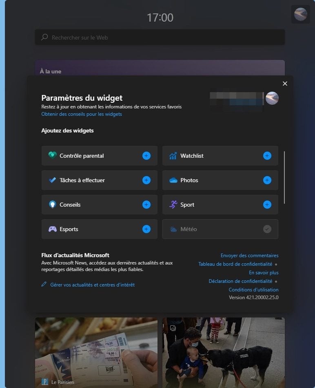Open Conditions d'utilisation link
The height and width of the screenshot is (388, 315).
[253, 289]
